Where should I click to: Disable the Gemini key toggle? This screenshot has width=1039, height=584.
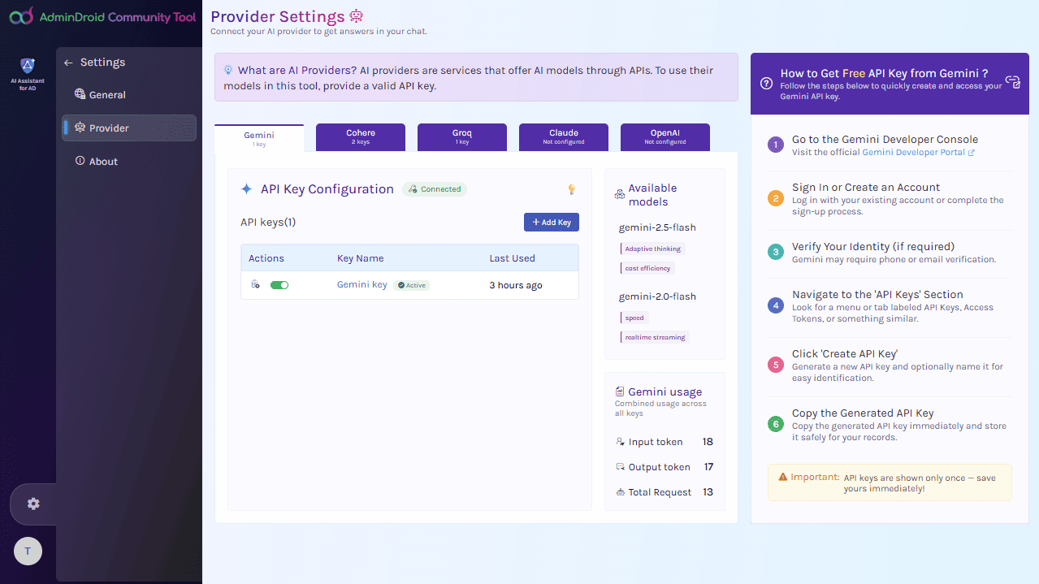click(x=279, y=285)
